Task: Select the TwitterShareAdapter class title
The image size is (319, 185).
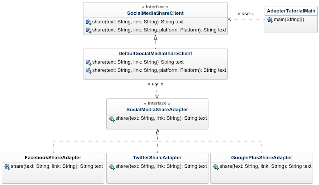Action: point(158,158)
